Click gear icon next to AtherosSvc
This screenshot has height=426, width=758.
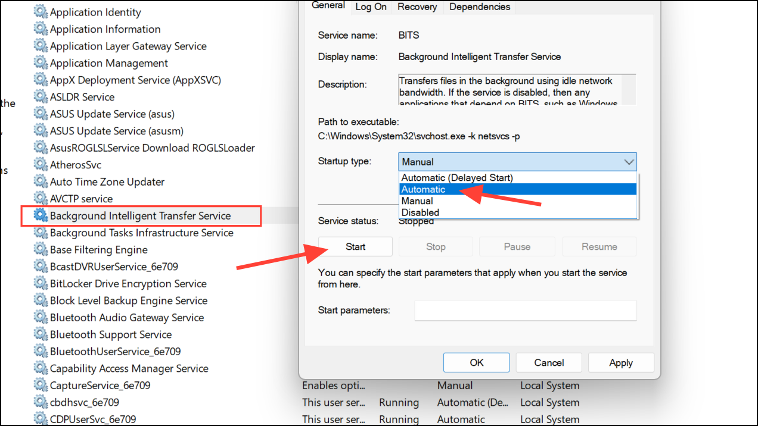41,165
